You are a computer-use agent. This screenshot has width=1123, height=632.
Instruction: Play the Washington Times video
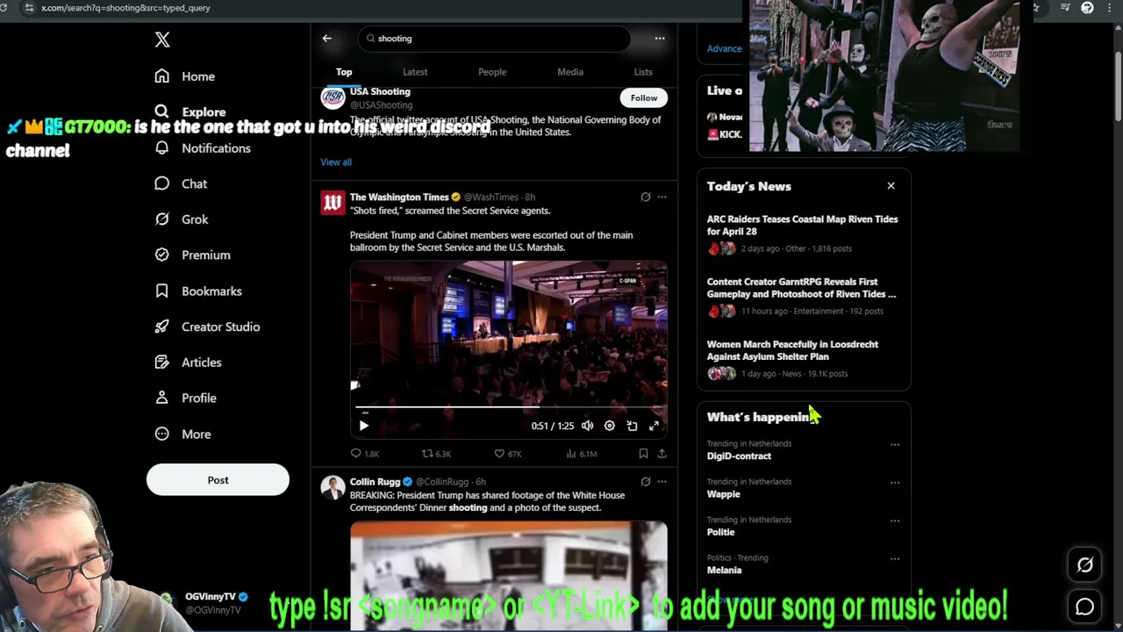[x=363, y=426]
